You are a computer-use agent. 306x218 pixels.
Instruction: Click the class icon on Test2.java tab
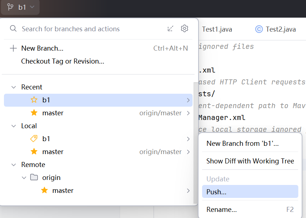click(259, 29)
